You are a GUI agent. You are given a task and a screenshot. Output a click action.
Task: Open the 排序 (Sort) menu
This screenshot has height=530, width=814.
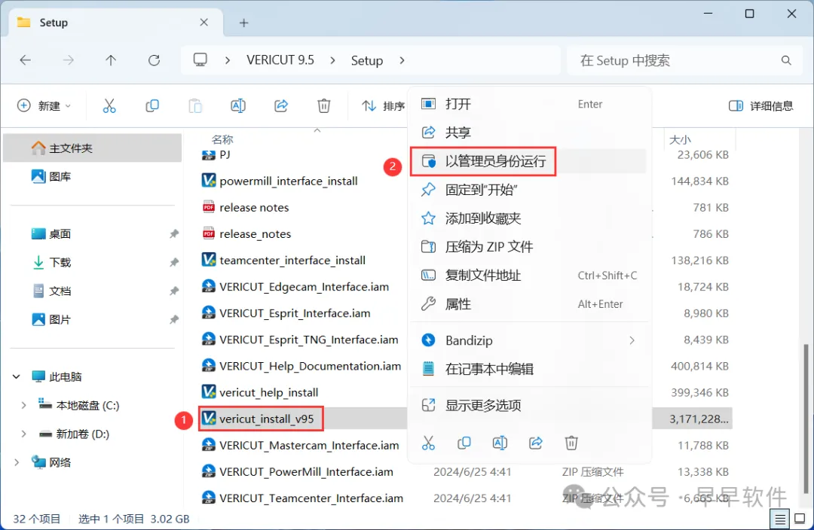pos(383,106)
